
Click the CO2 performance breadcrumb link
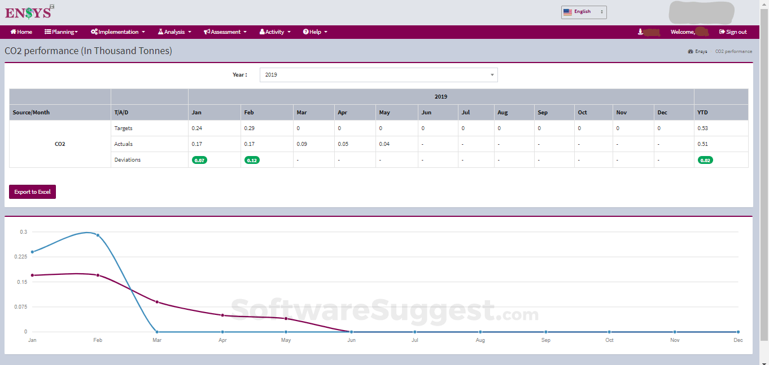point(733,51)
